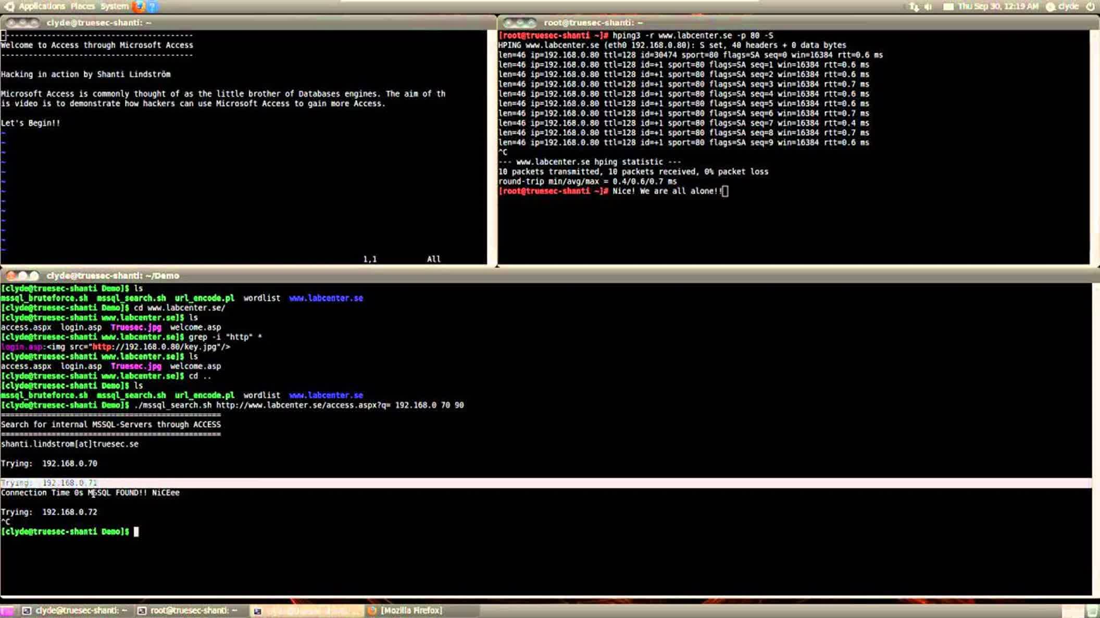Open the System menu
Image resolution: width=1100 pixels, height=618 pixels.
(114, 6)
